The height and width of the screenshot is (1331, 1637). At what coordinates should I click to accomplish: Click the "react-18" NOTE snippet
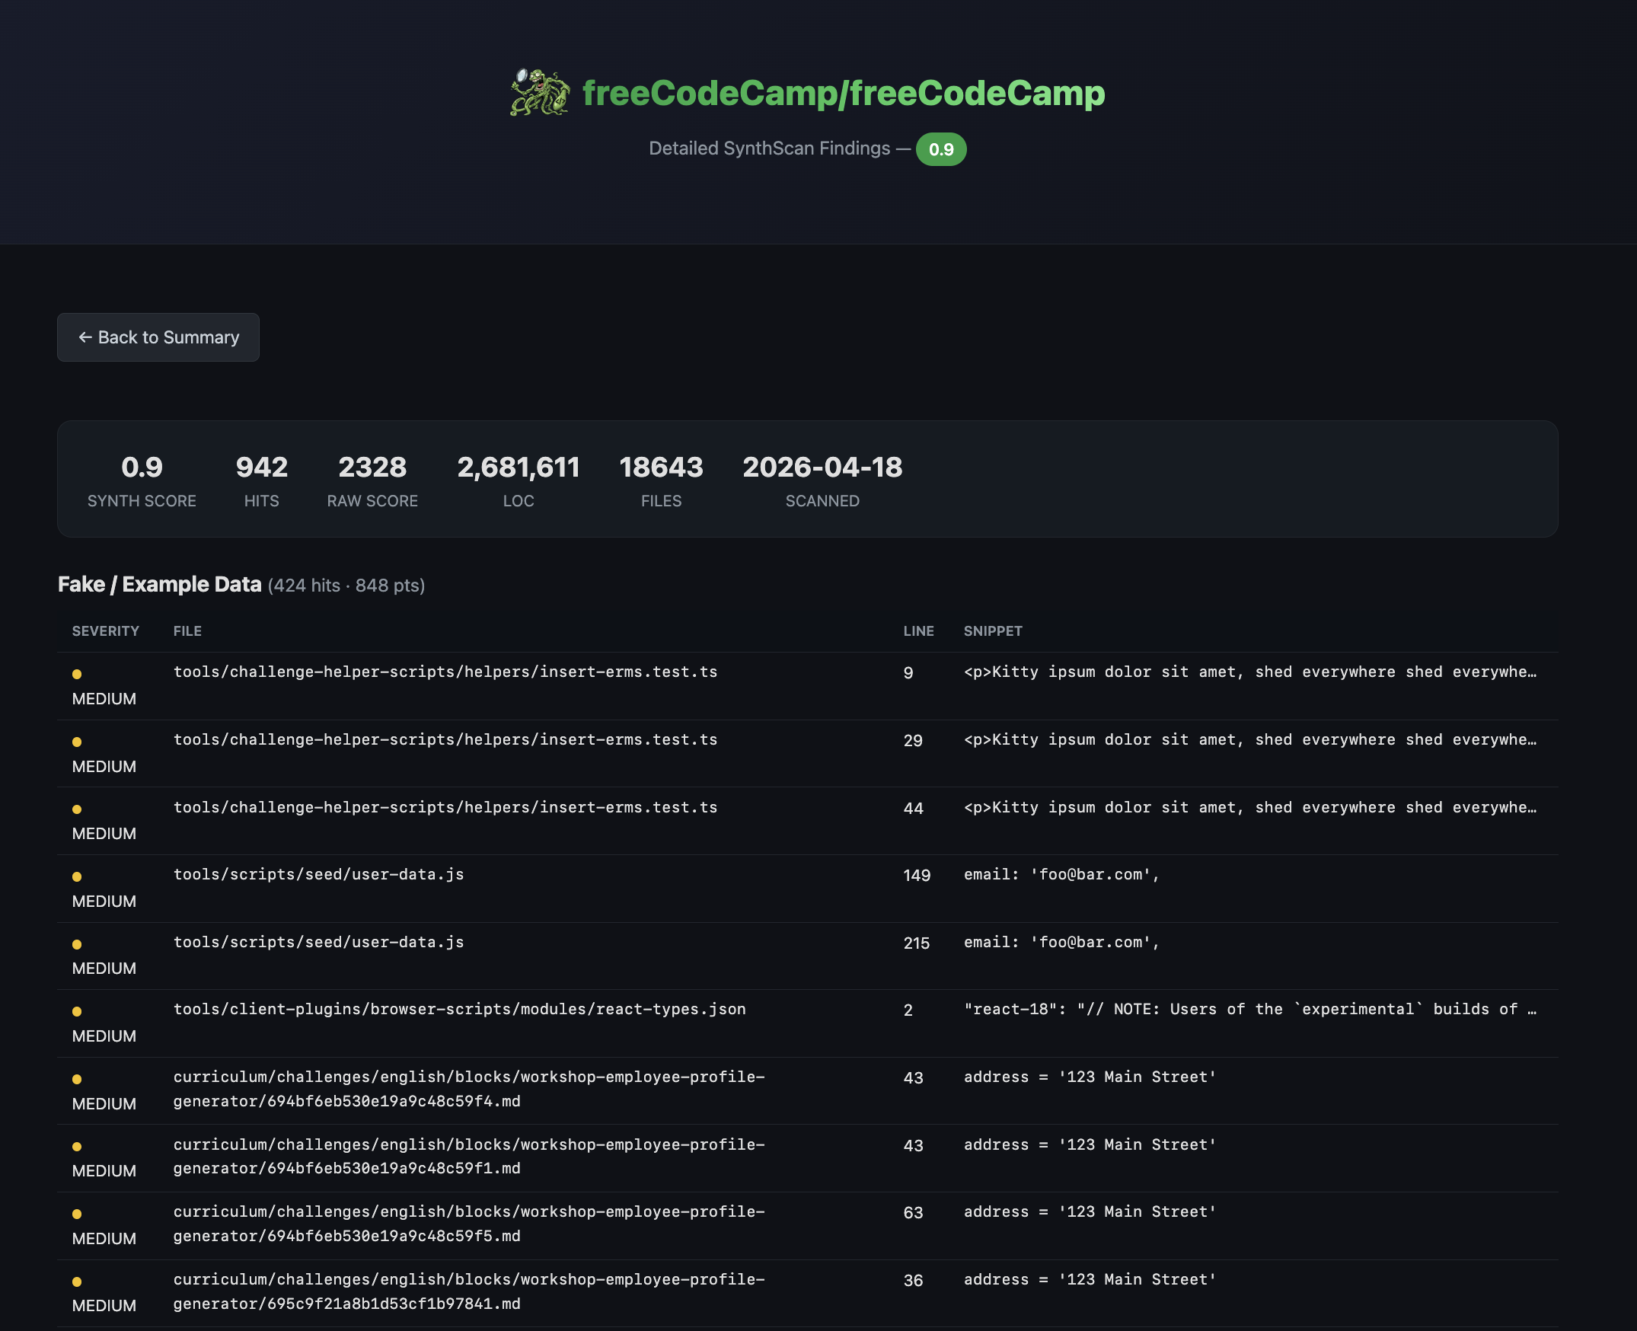coord(1249,1009)
